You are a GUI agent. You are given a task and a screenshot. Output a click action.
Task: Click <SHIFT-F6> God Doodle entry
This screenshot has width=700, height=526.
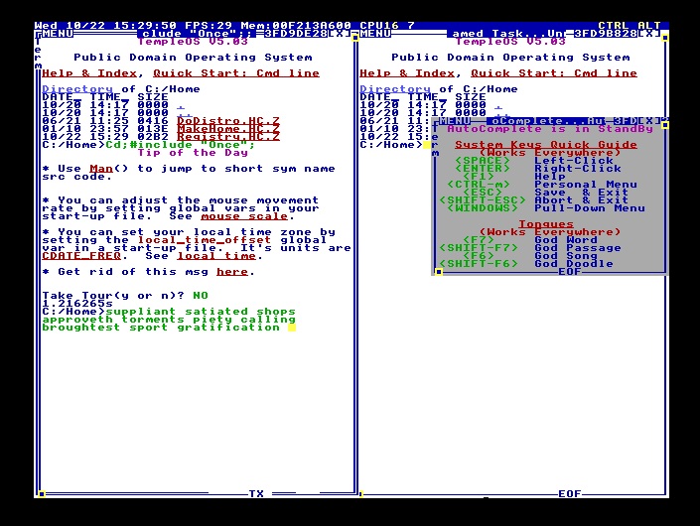point(526,264)
